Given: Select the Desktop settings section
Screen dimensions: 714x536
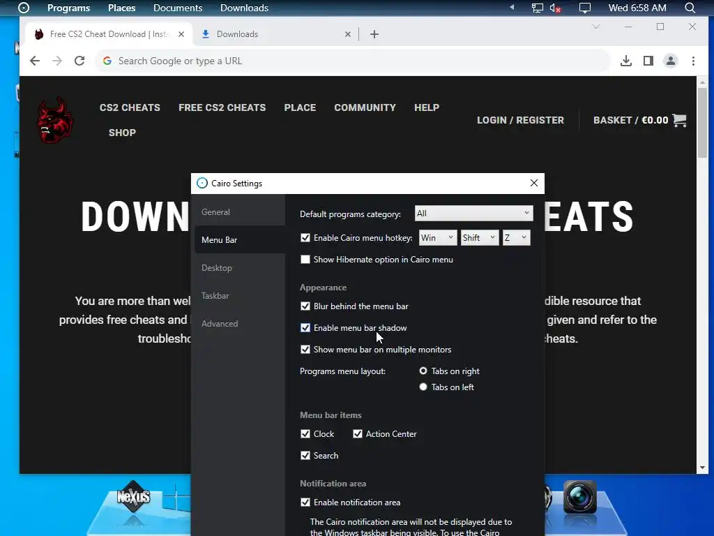Looking at the screenshot, I should [x=240, y=268].
